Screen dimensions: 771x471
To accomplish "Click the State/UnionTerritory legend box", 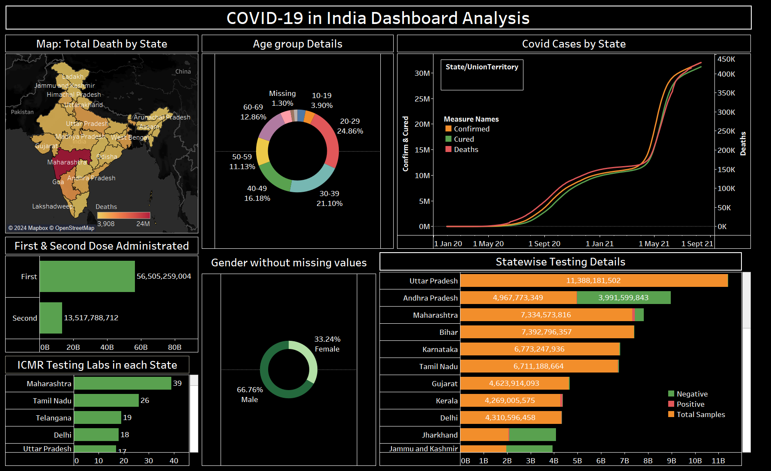I will click(x=482, y=75).
